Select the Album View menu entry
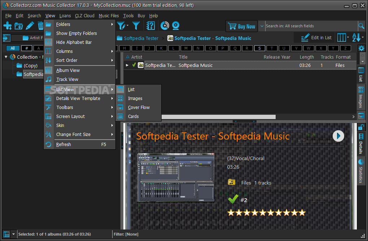 click(x=80, y=70)
